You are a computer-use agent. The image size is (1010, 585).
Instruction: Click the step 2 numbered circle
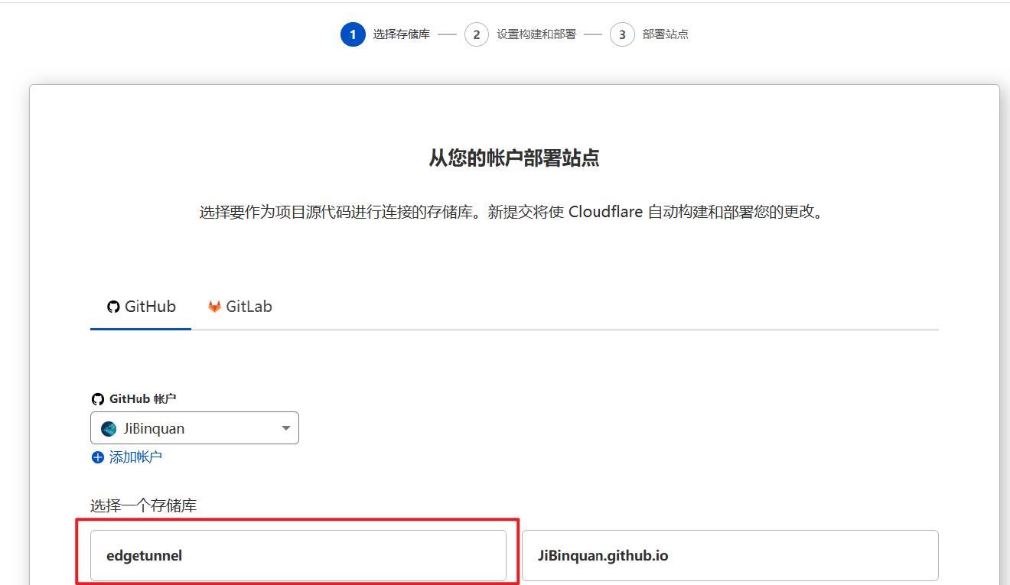[x=477, y=34]
